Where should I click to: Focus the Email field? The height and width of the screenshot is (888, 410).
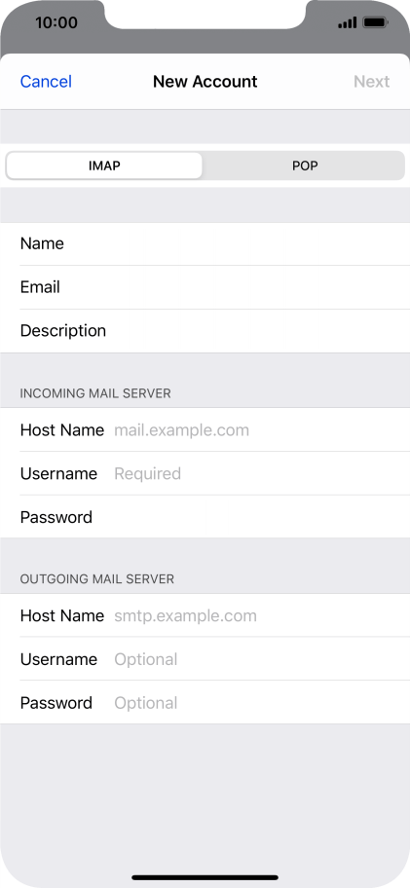[205, 287]
